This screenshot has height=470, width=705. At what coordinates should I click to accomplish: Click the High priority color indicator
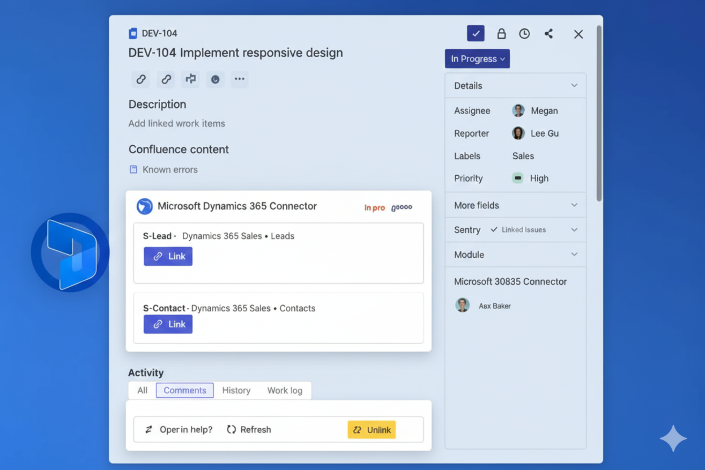(x=518, y=178)
